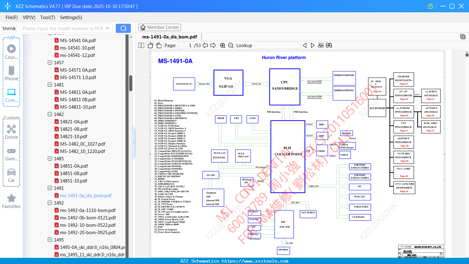This screenshot has height=264, width=469.
Task: Click the home icon in Member Center
Action: click(x=143, y=27)
